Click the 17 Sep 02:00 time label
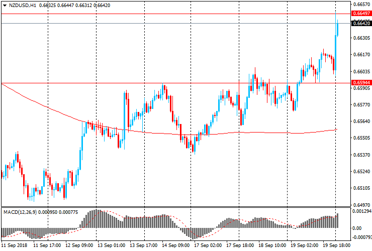 pyautogui.click(x=208, y=245)
